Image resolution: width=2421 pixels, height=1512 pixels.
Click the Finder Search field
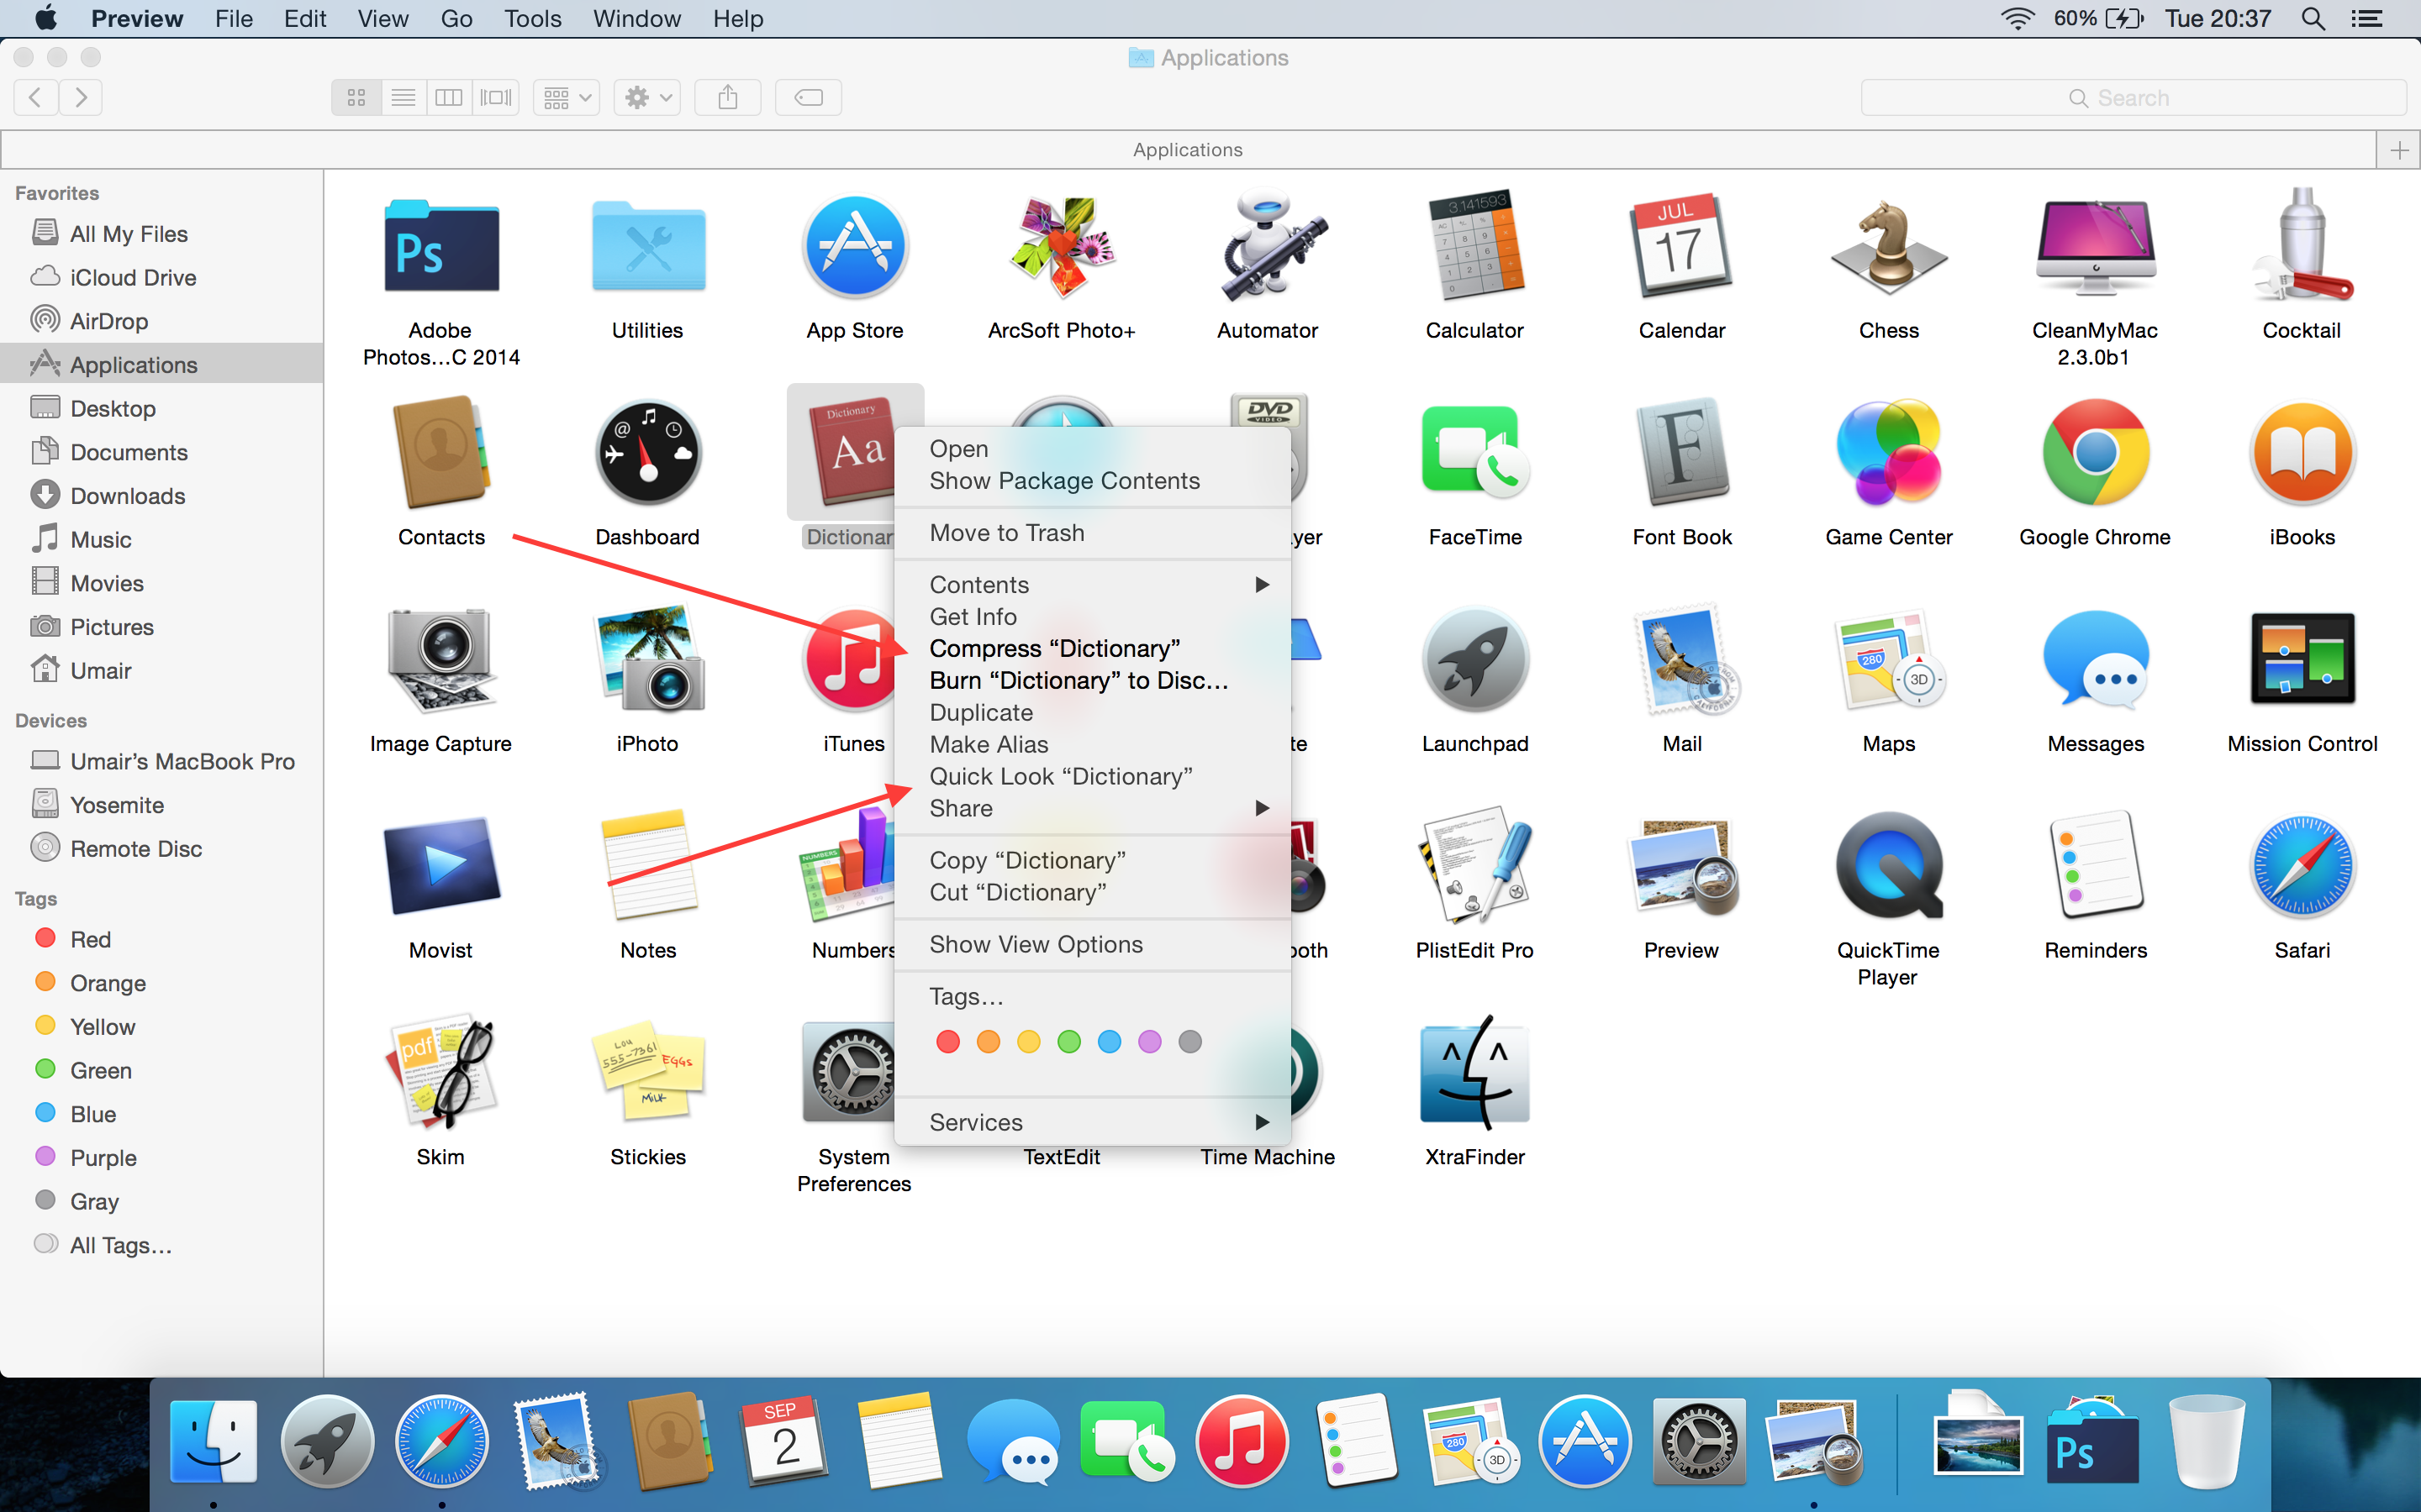point(2132,98)
